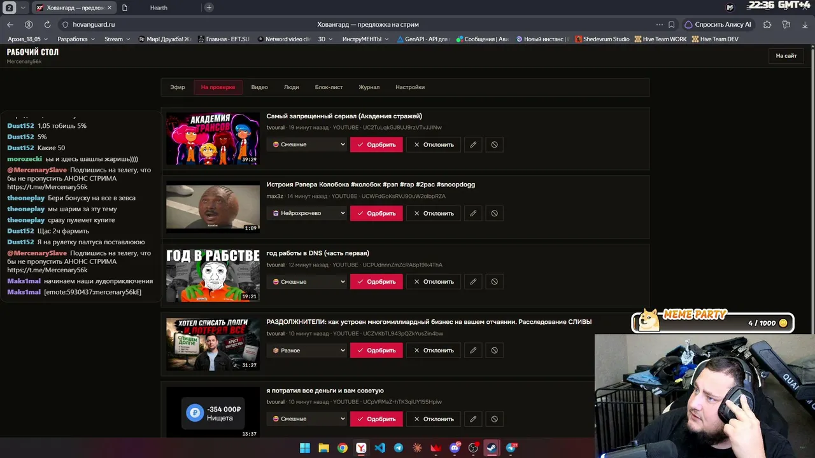Open the Блок-лист tab
Viewport: 815px width, 458px height.
pyautogui.click(x=329, y=87)
